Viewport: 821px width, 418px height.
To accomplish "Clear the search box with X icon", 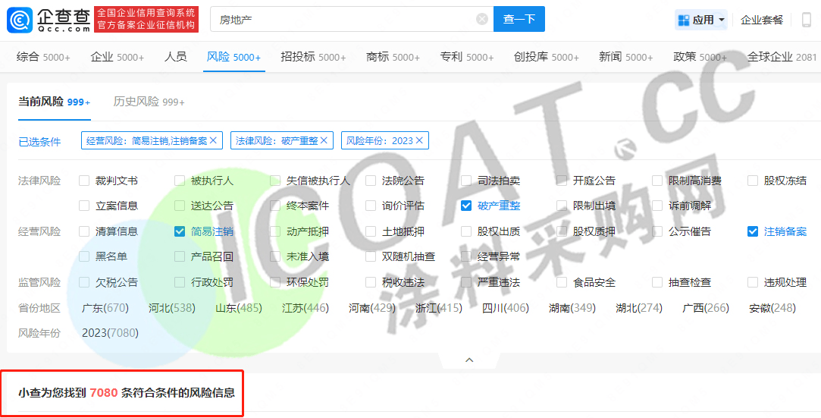I will 482,19.
